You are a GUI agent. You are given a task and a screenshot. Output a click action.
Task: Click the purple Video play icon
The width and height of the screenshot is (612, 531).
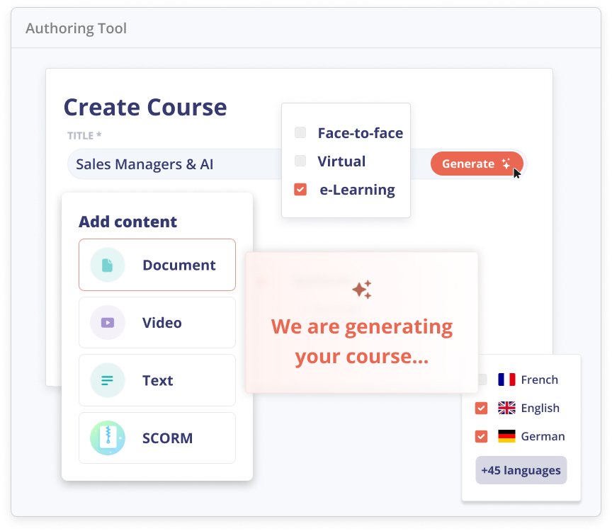pos(108,323)
